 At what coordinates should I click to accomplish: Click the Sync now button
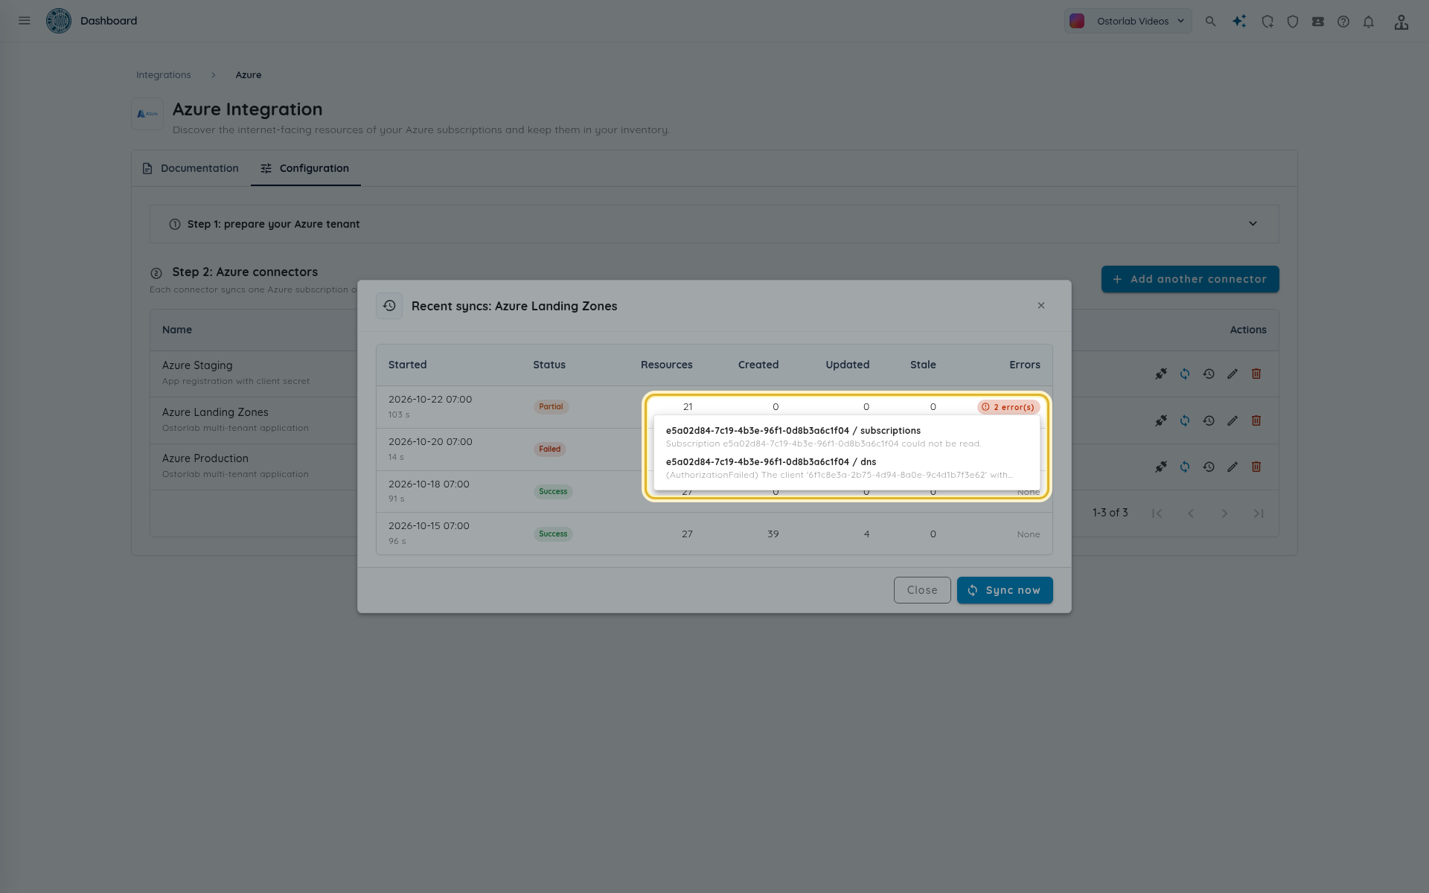tap(1005, 590)
